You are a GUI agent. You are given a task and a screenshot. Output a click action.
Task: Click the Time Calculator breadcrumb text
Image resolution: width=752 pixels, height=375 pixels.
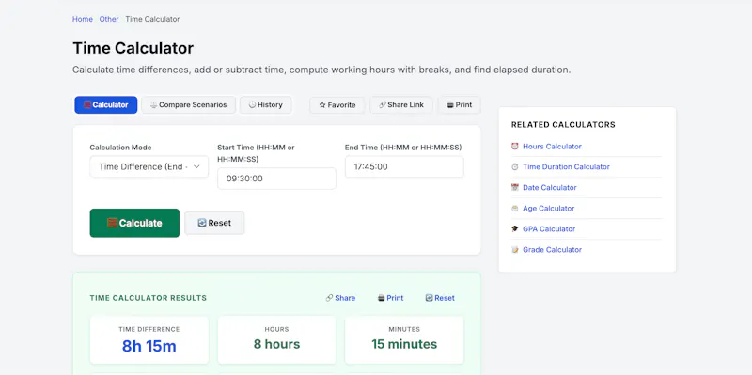click(x=152, y=19)
